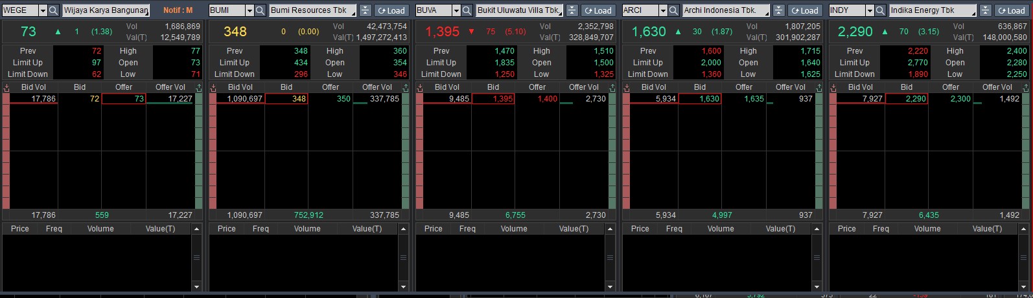The image size is (1033, 298).
Task: Click the Notif : M label
Action: 178,10
